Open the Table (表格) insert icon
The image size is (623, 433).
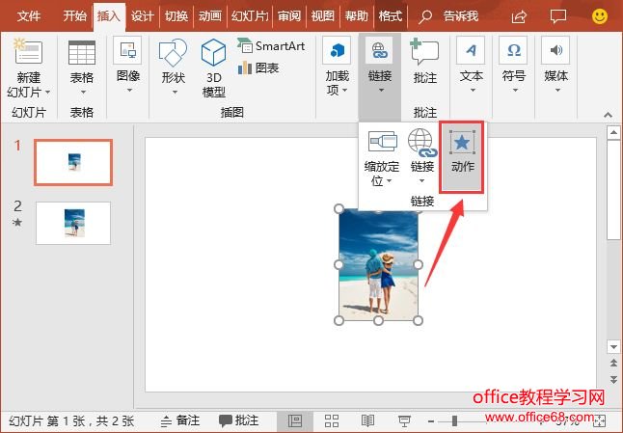coord(82,52)
